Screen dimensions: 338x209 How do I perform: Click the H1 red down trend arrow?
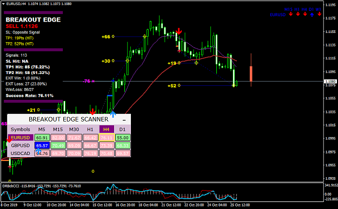tap(298, 14)
